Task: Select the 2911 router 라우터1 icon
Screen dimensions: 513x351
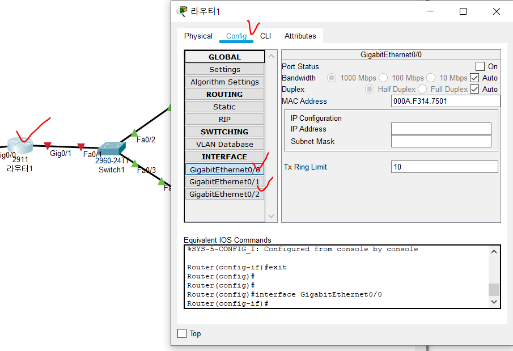Action: coord(20,145)
